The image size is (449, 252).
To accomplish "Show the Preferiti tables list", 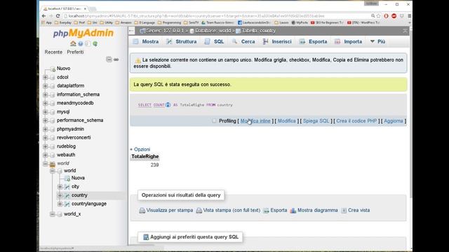I will [75, 52].
